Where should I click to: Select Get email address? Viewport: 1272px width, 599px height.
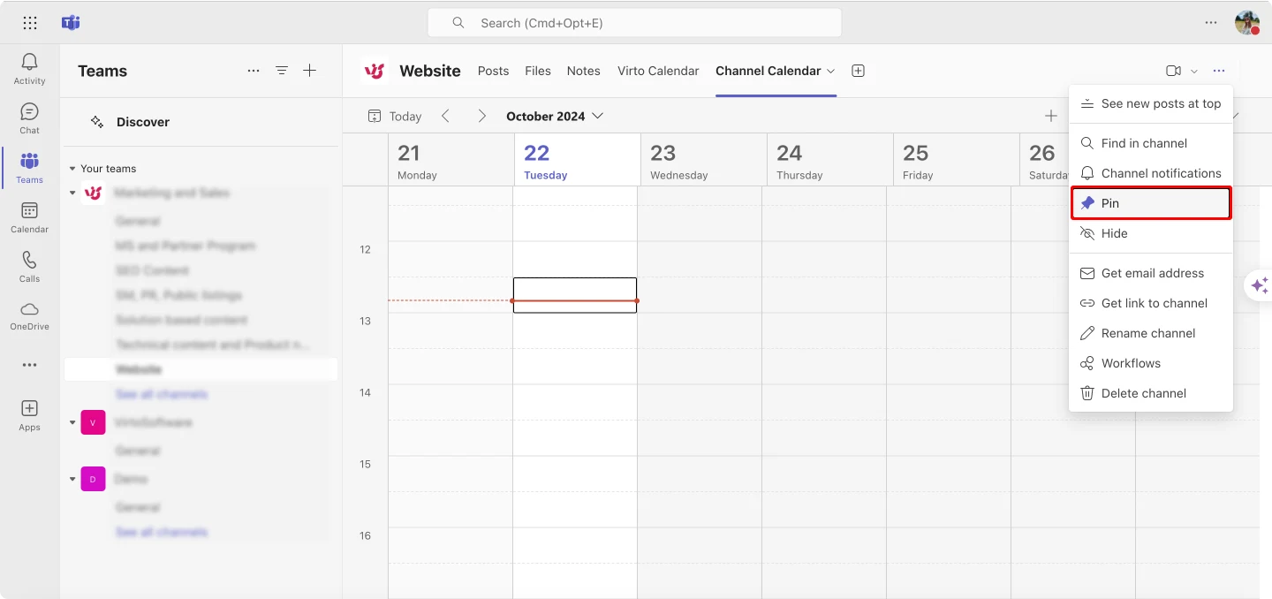click(x=1151, y=273)
